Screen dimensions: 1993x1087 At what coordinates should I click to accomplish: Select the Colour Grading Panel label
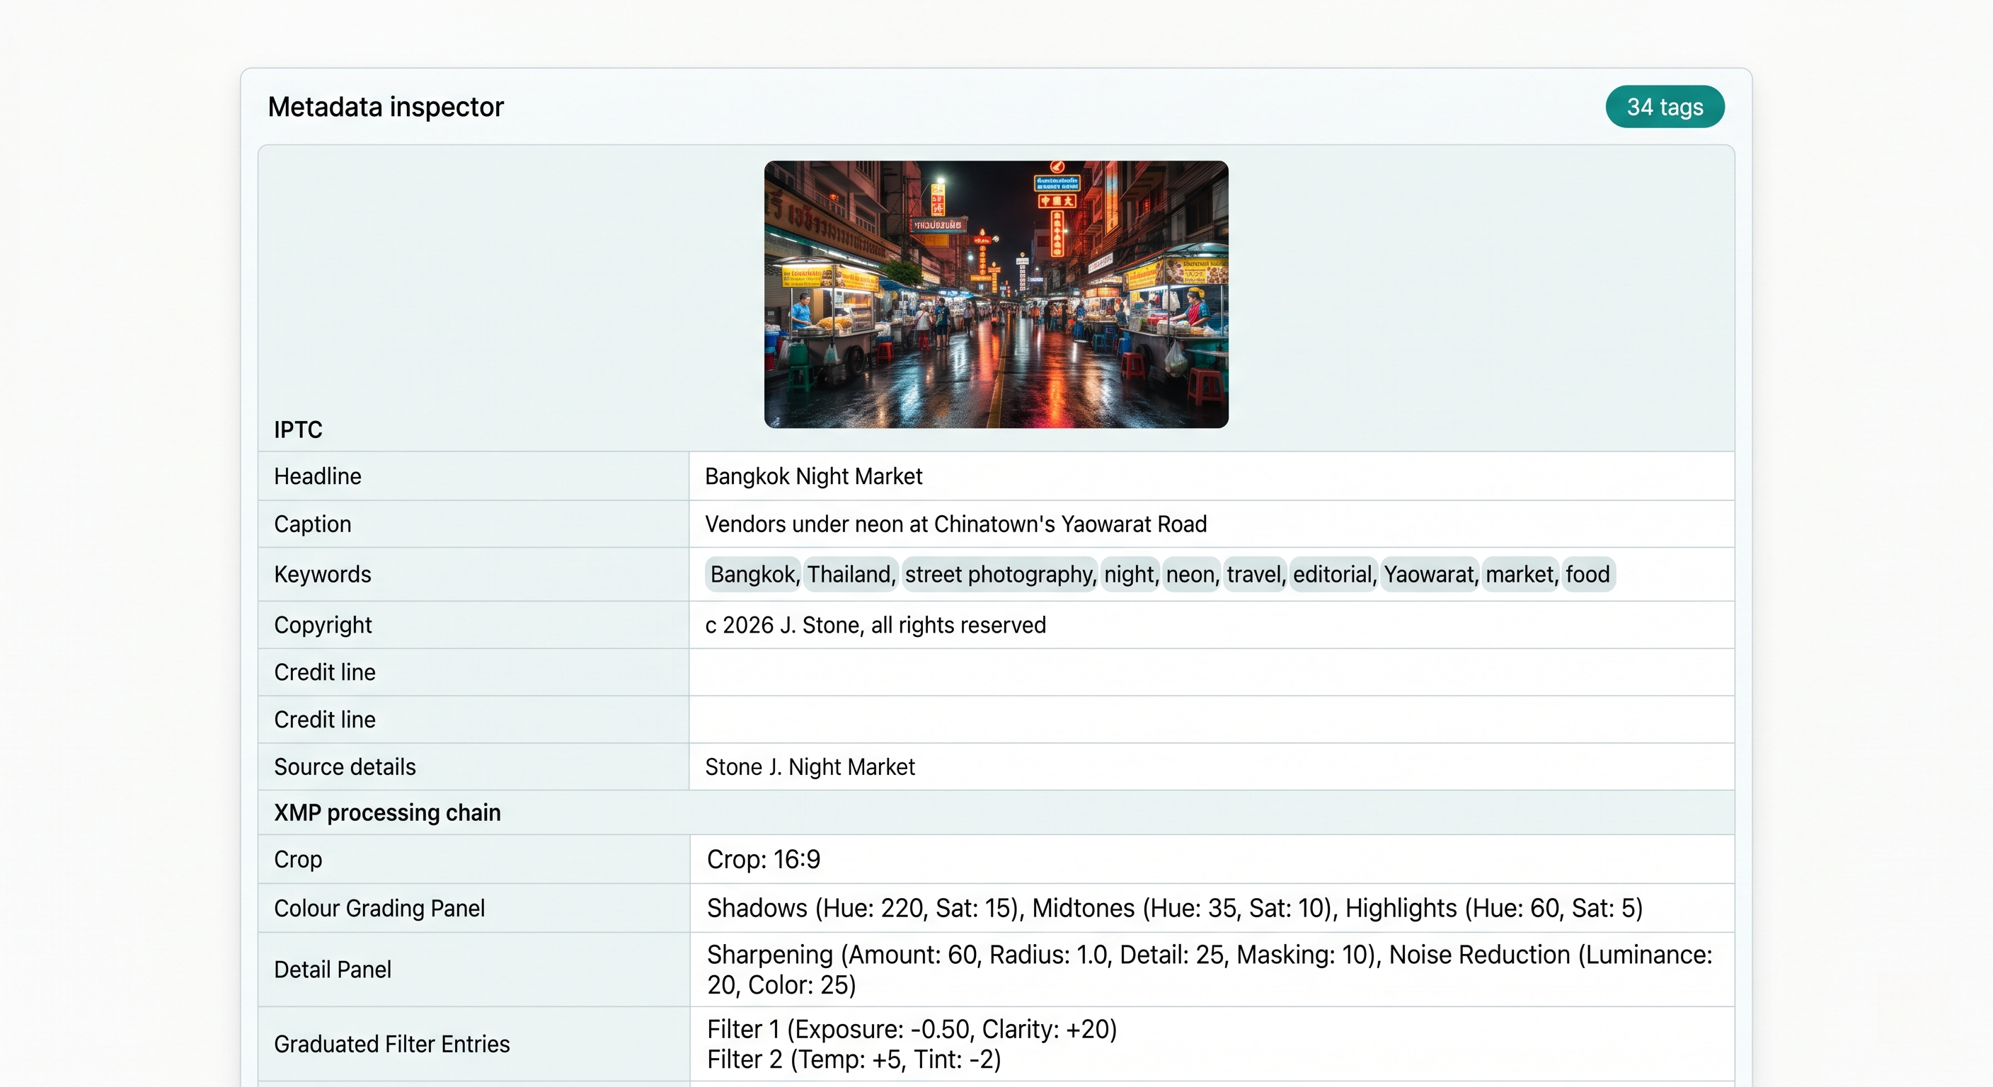pyautogui.click(x=379, y=908)
